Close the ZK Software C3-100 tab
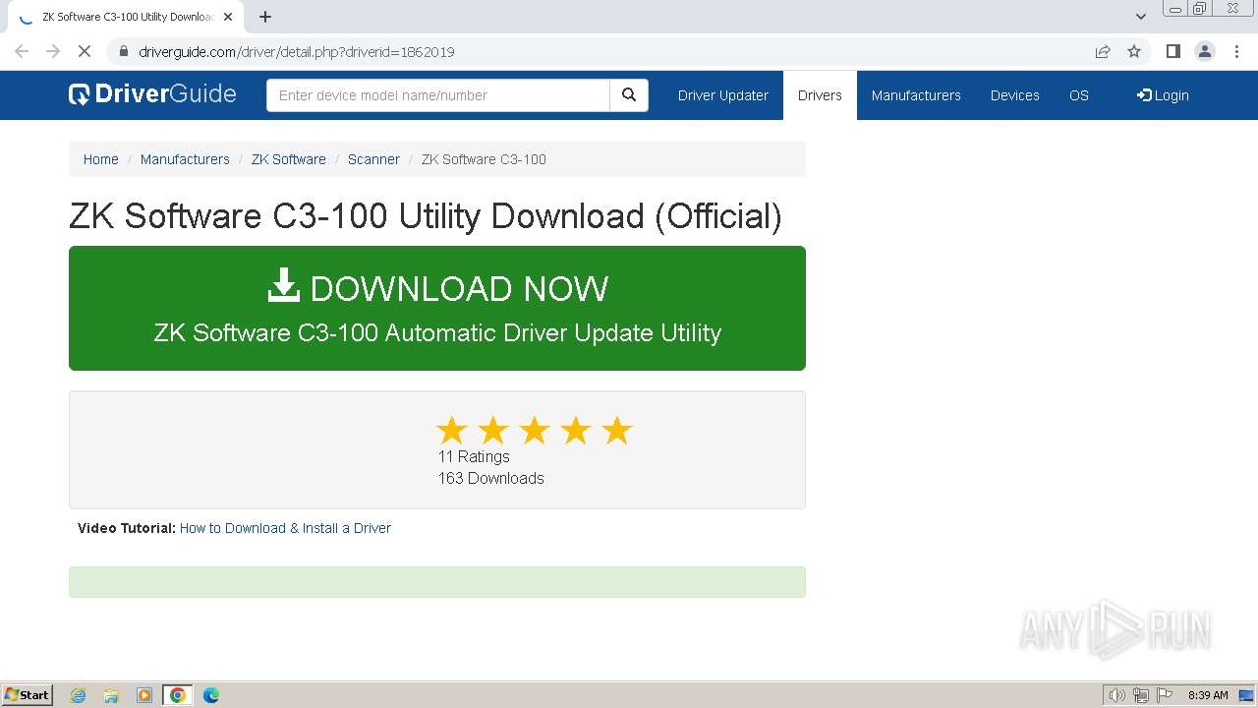This screenshot has height=708, width=1258. tap(228, 17)
